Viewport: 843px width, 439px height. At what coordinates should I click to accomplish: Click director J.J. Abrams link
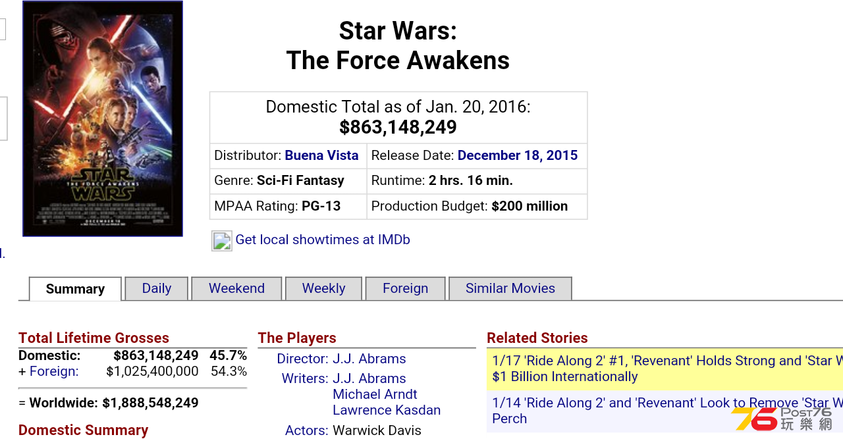(369, 359)
